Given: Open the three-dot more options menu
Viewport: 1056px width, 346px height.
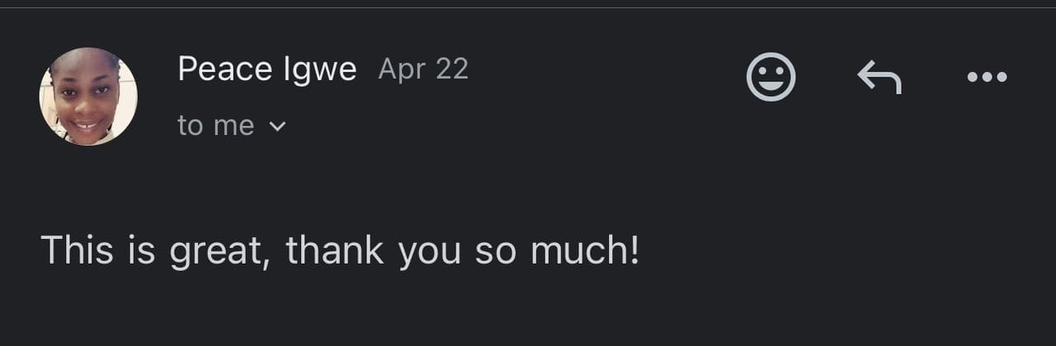Looking at the screenshot, I should click(987, 77).
